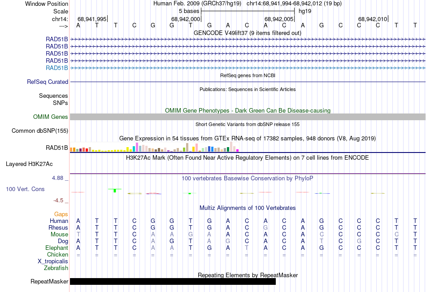Select the black RepeatMasker element bar
This screenshot has width=426, height=292.
point(173,281)
